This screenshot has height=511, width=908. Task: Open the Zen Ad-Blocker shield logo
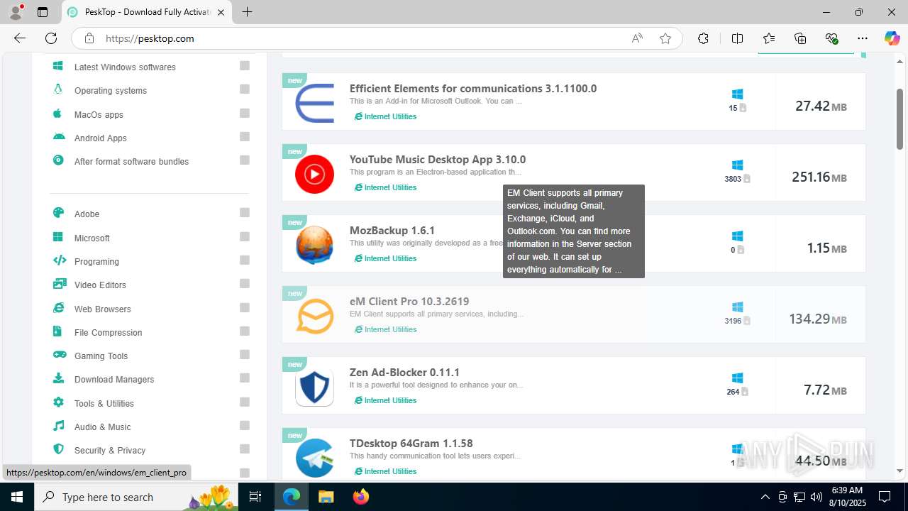click(x=314, y=387)
